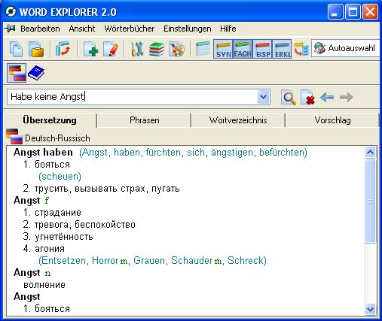Click 'трусить, вызывать страх, пугать' line

[107, 189]
